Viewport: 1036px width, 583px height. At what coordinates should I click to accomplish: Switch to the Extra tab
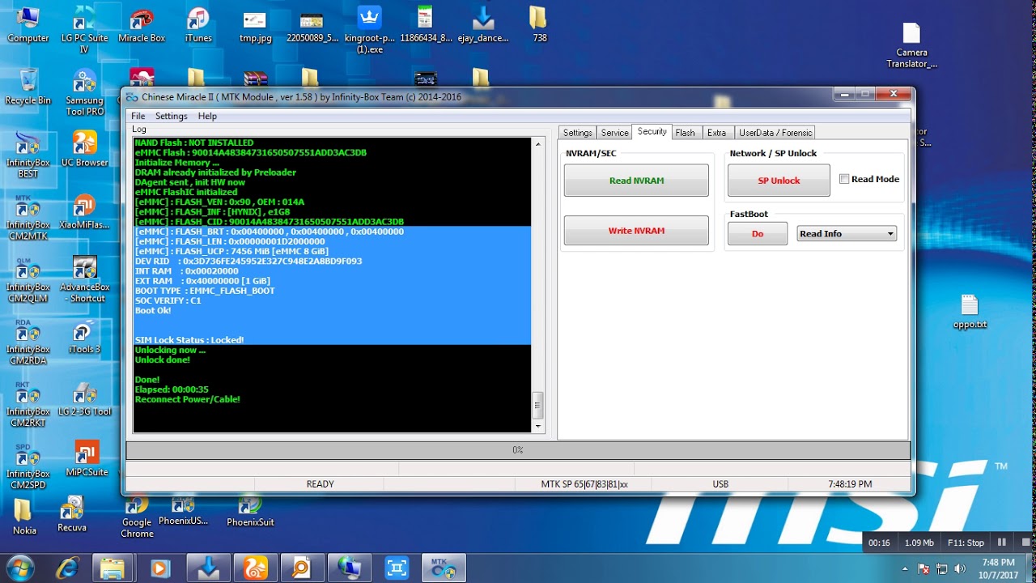716,133
